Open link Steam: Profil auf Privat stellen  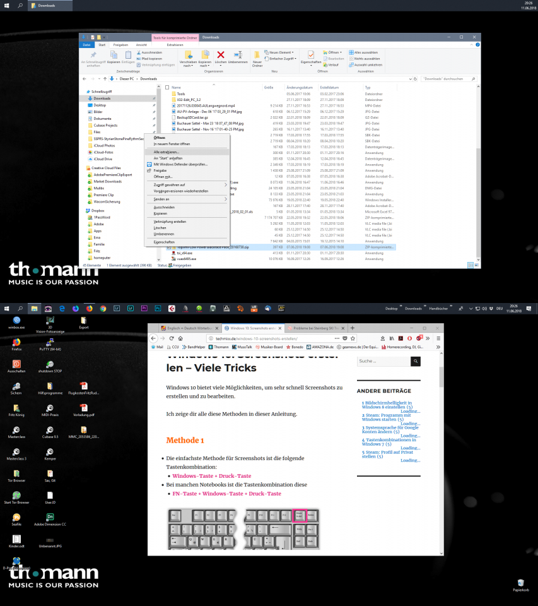(387, 454)
